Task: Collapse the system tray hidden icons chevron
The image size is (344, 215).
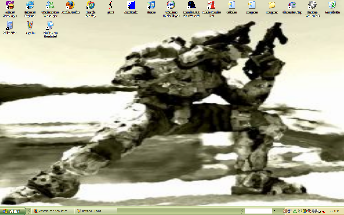Action: click(x=285, y=211)
